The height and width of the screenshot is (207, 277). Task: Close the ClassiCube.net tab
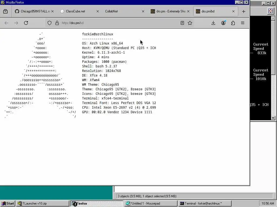pyautogui.click(x=97, y=11)
